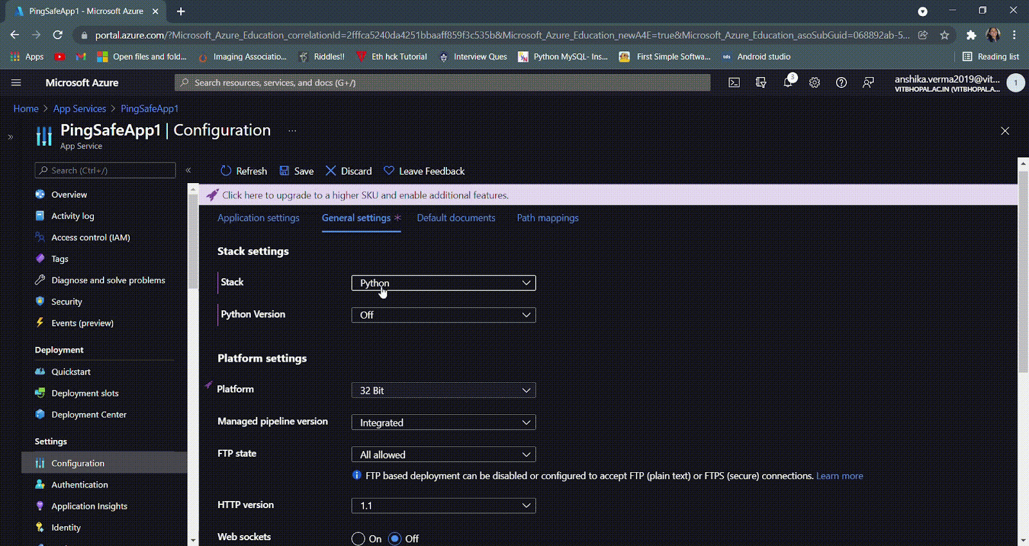The image size is (1029, 546).
Task: Switch to Application settings tab
Action: pyautogui.click(x=258, y=218)
